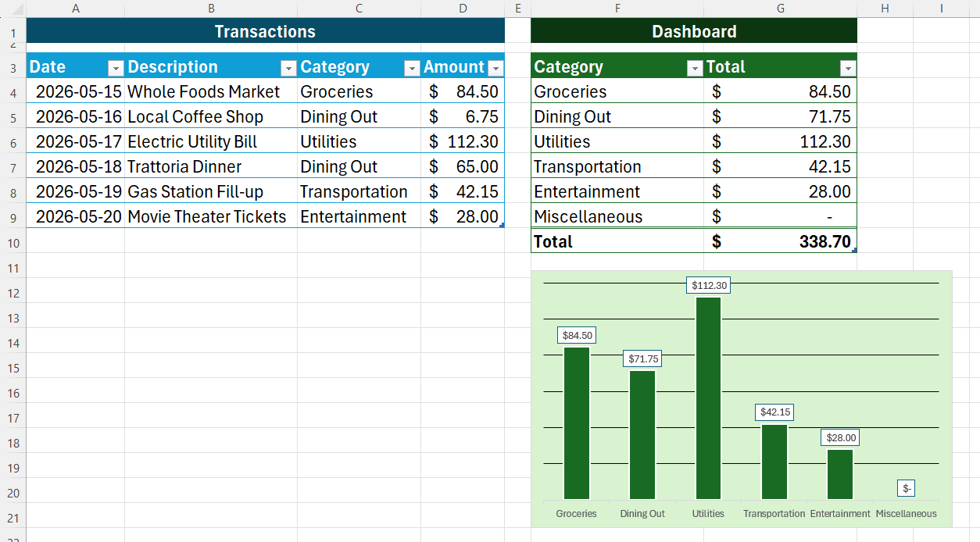Screen dimensions: 980x542
Task: Select column B header
Action: [211, 8]
